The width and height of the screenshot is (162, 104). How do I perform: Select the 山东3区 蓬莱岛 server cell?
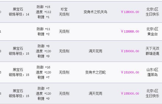tap(152, 72)
